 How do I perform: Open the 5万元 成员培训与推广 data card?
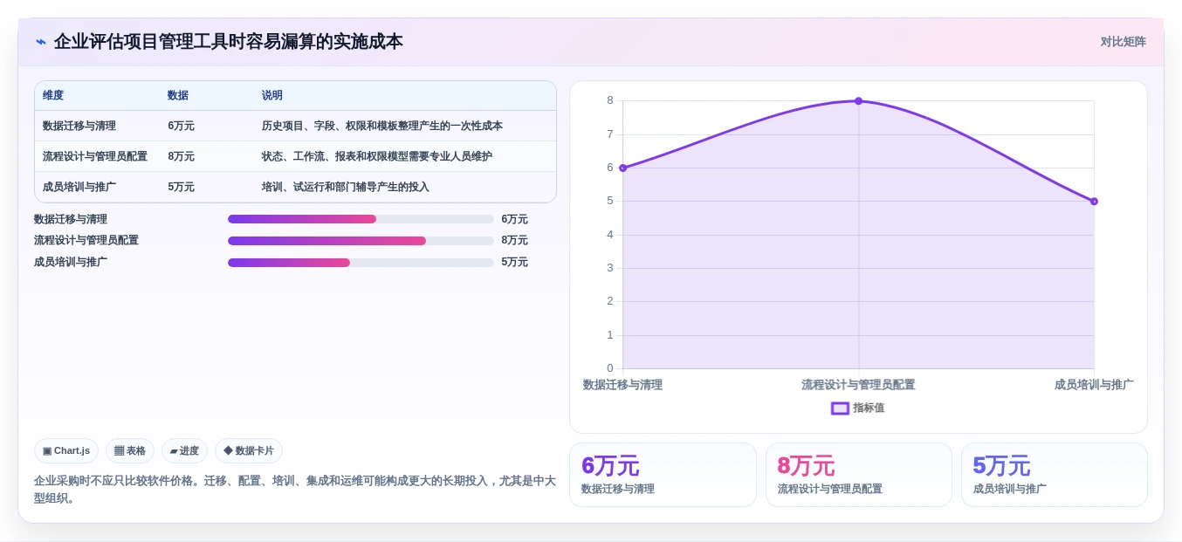tap(1055, 475)
